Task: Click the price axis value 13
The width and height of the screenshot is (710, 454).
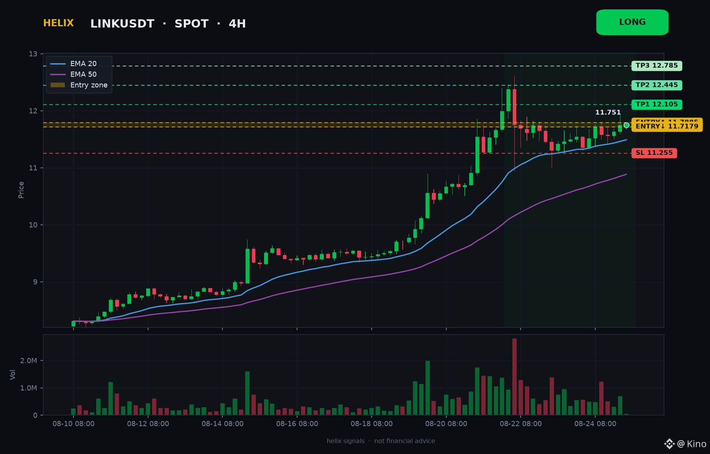Action: 33,54
